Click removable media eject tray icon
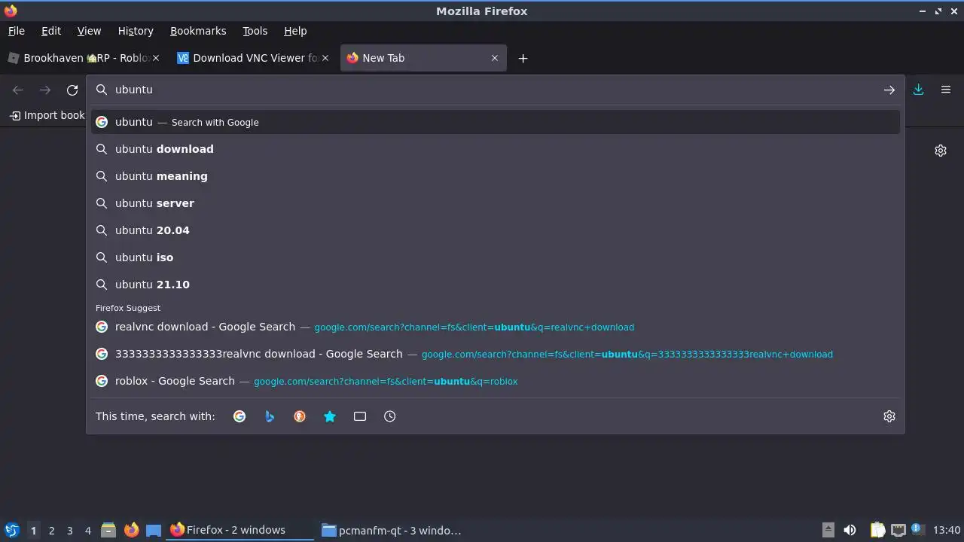Image resolution: width=964 pixels, height=542 pixels. (828, 530)
